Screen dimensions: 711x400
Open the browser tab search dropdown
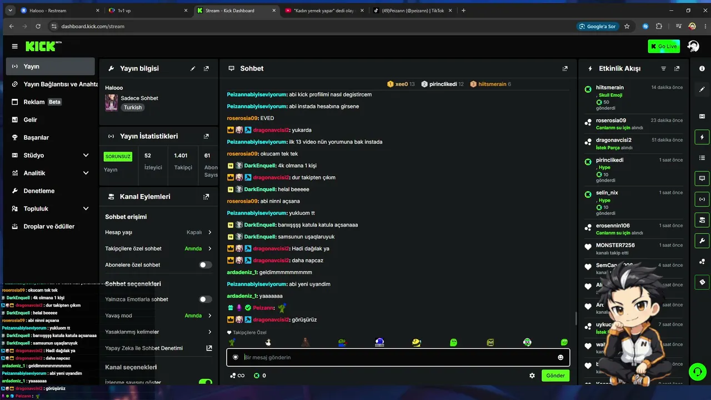pyautogui.click(x=11, y=11)
